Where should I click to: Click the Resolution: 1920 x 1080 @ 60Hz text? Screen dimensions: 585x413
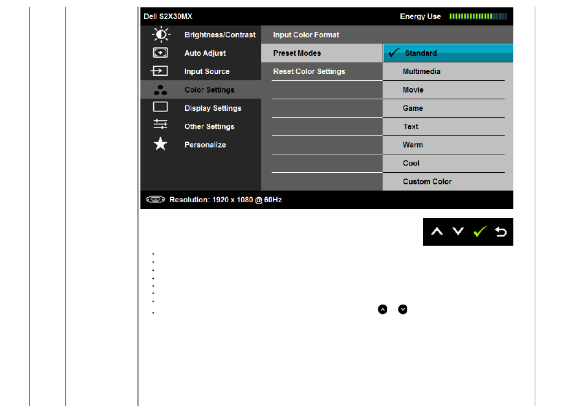[x=225, y=200]
